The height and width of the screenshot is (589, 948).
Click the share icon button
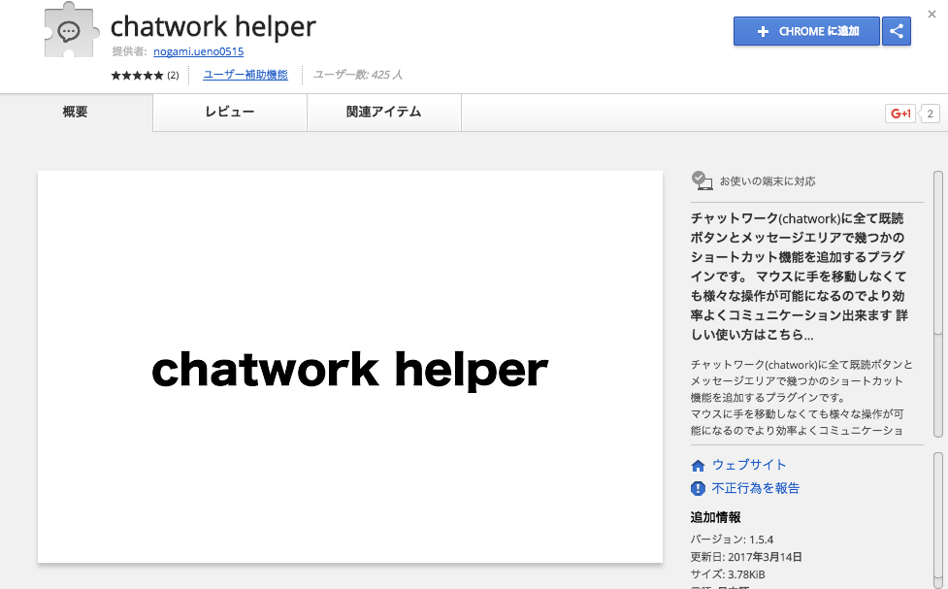[x=897, y=31]
